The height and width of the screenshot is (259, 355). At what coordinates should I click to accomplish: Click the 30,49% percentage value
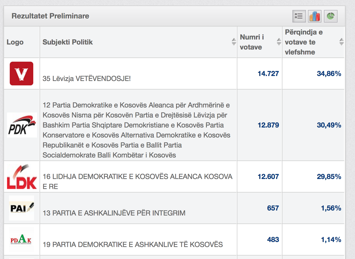tap(329, 125)
